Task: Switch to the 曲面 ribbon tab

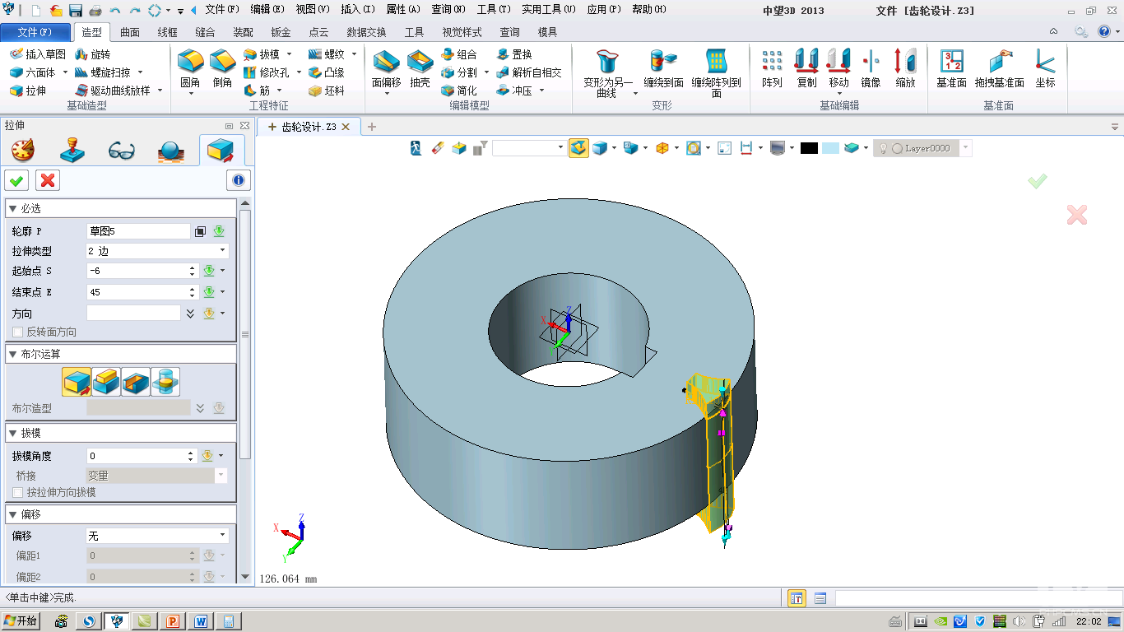Action: [x=130, y=32]
